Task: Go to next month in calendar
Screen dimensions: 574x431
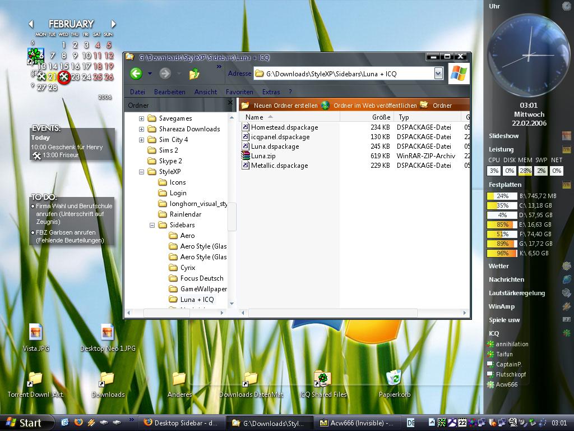Action: click(113, 24)
